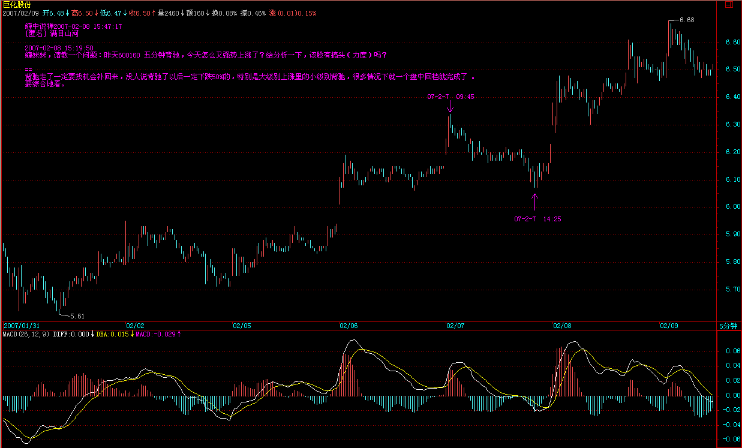The image size is (742, 448).
Task: Click the 5.61 low price marker
Action: 77,315
